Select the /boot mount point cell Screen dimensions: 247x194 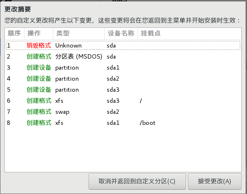[x=148, y=123]
